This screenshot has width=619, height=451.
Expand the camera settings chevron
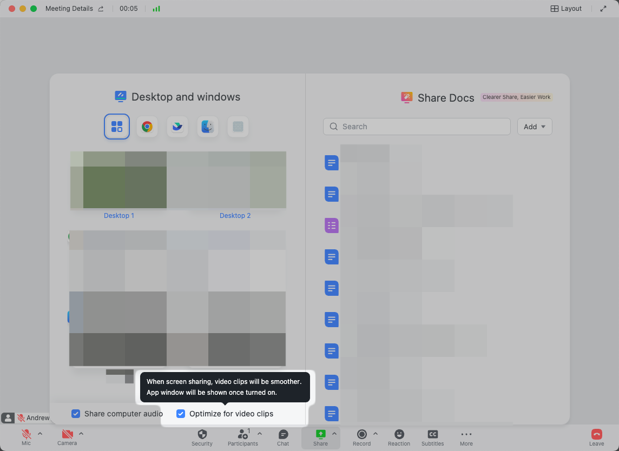pyautogui.click(x=81, y=433)
